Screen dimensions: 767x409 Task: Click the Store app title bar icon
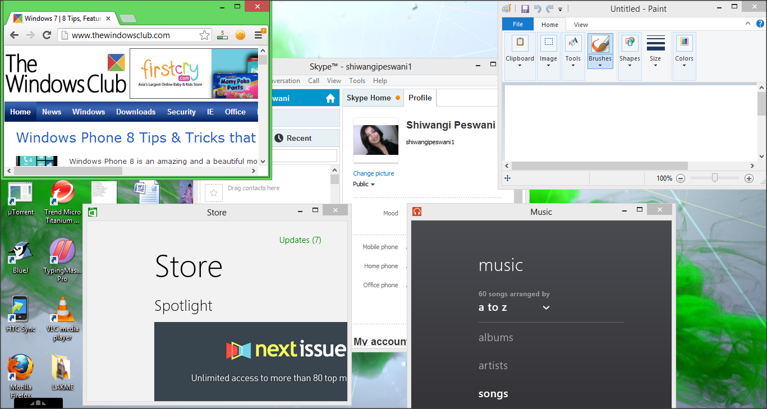pyautogui.click(x=93, y=212)
